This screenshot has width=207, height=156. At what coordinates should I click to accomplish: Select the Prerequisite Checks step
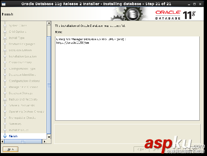click(22, 118)
